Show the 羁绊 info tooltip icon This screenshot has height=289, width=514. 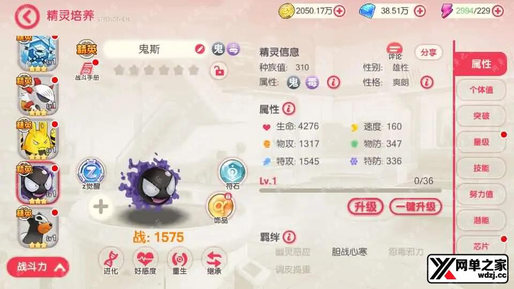[x=289, y=237]
